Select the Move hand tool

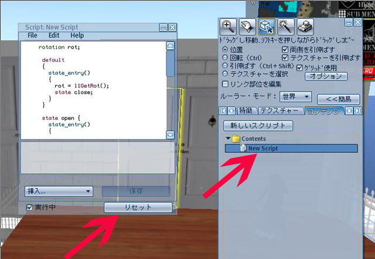click(247, 26)
